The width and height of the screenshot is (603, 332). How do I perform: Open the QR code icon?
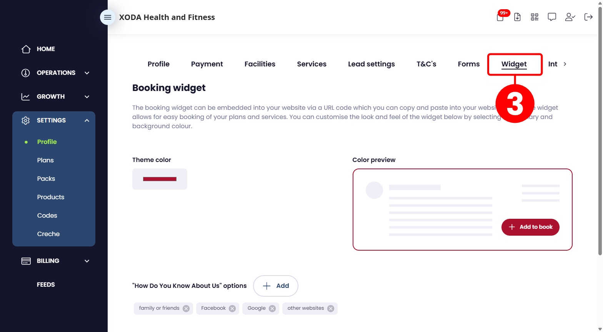coord(535,17)
